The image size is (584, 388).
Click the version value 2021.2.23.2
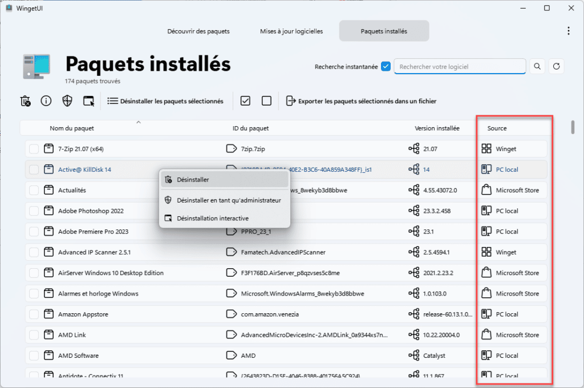[438, 273]
